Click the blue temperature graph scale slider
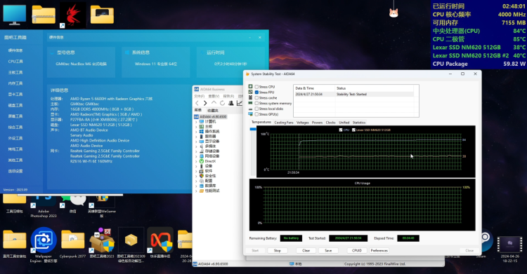The height and width of the screenshot is (274, 527). 253,129
